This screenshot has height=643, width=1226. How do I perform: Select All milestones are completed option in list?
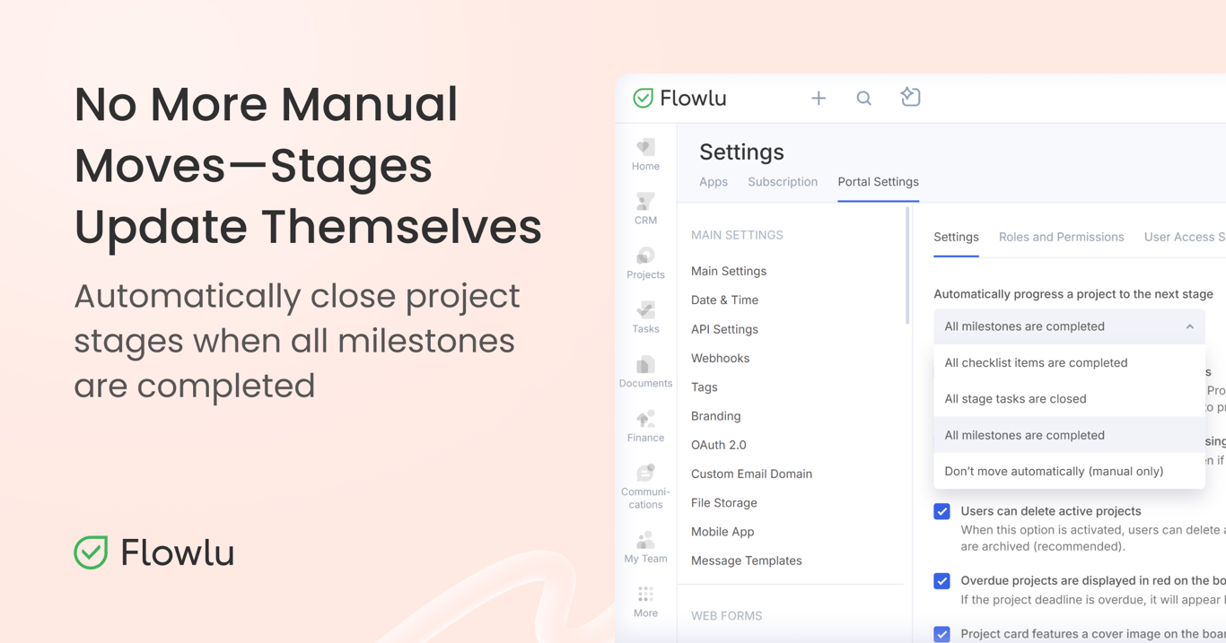(1069, 435)
